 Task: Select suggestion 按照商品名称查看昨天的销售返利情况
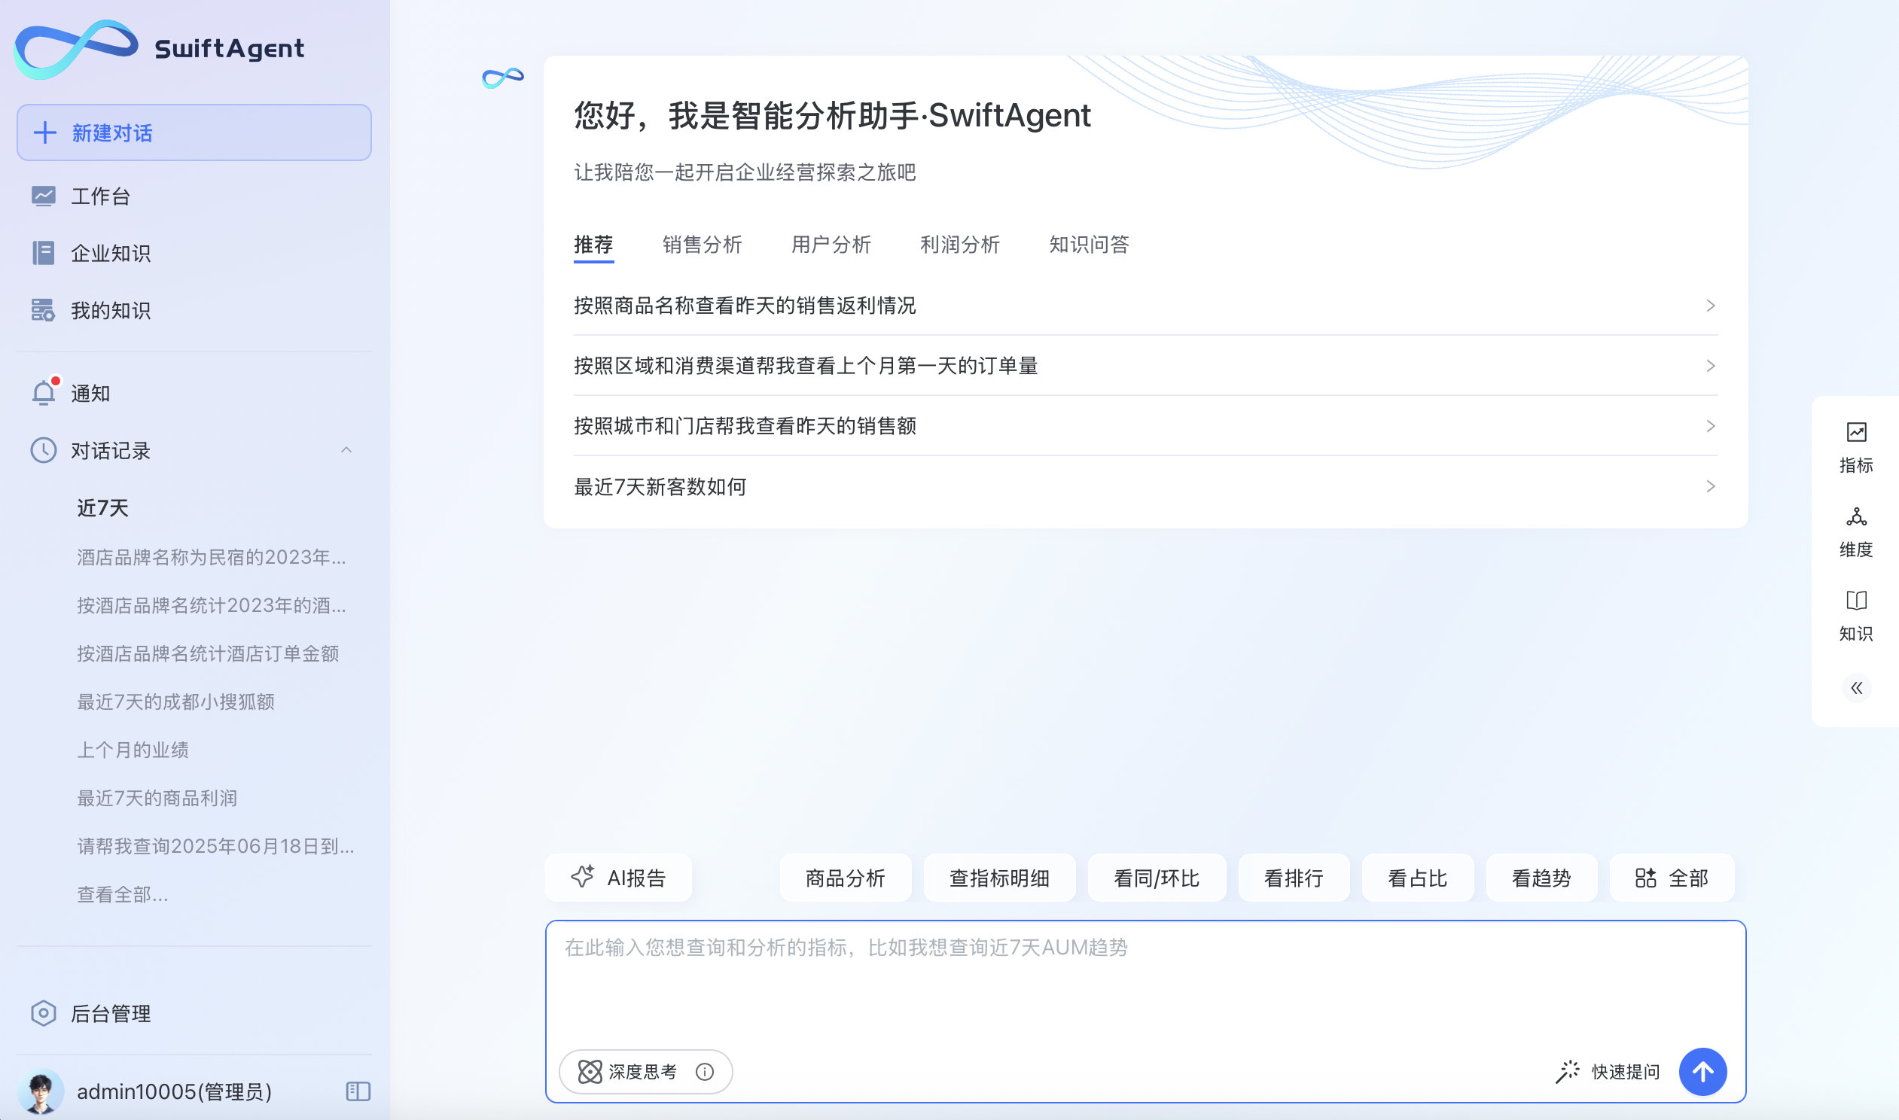click(x=1146, y=306)
